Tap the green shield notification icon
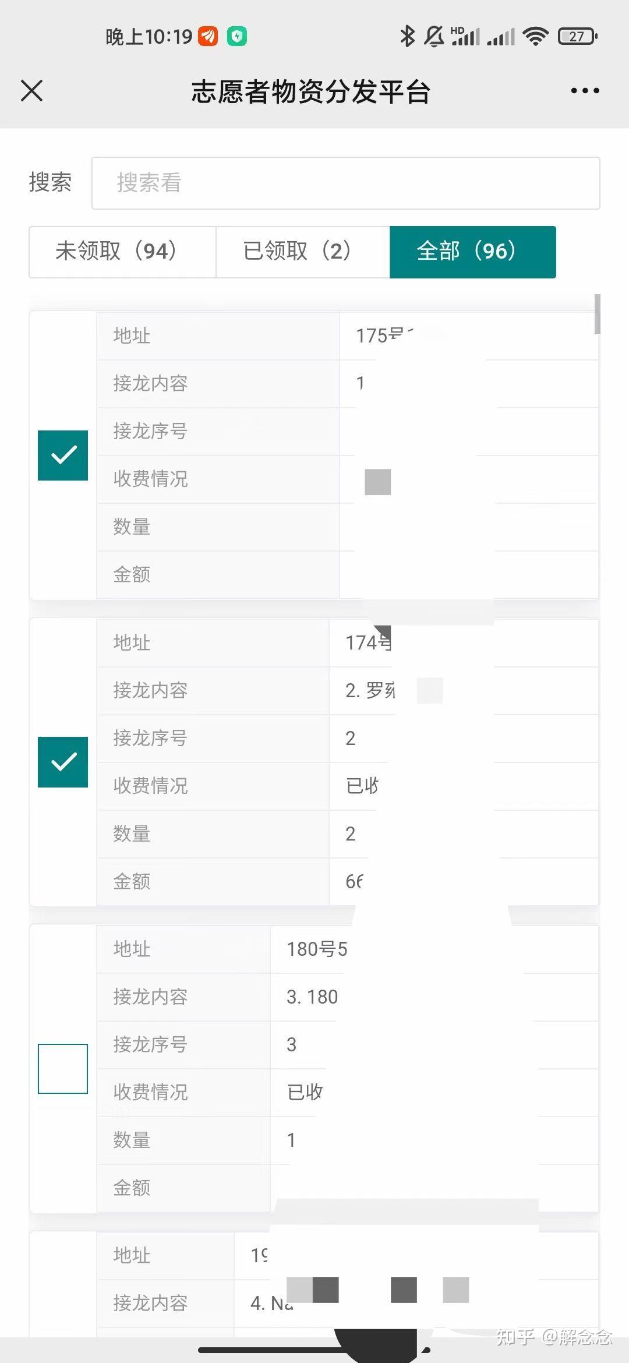 (x=237, y=36)
